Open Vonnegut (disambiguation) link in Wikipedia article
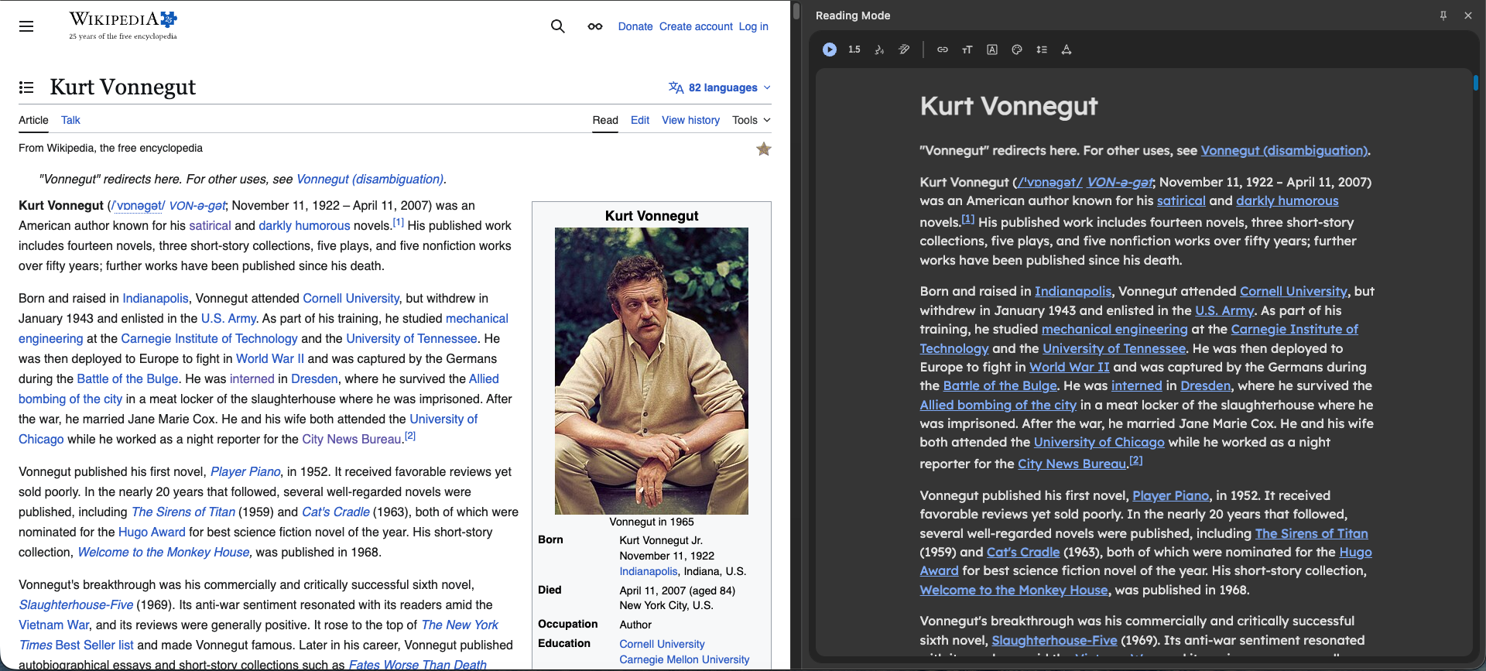1486x671 pixels. [370, 179]
